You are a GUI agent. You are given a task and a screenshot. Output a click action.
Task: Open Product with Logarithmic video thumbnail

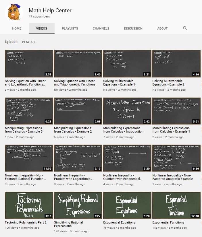78,158
